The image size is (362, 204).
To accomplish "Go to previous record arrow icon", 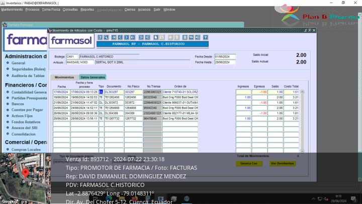I will coord(120,37).
